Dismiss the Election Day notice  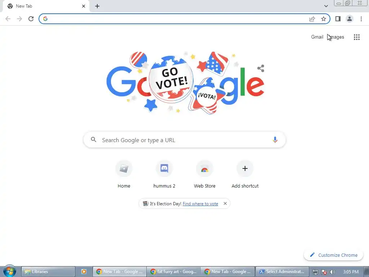pos(225,203)
